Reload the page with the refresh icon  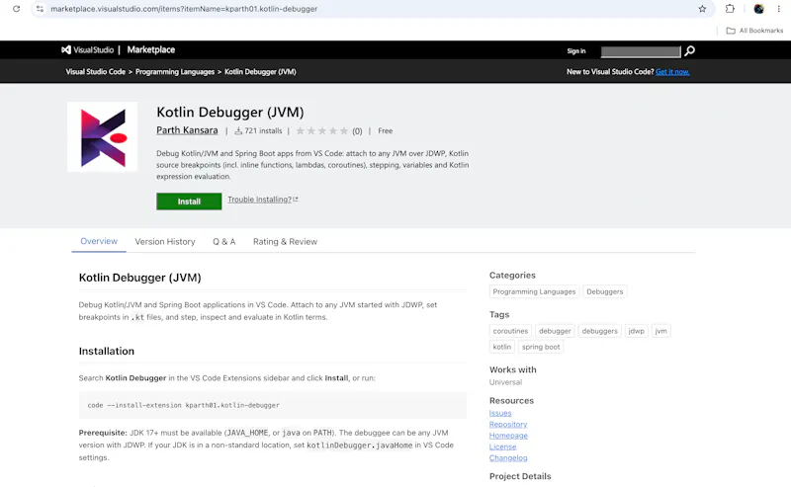[x=16, y=9]
